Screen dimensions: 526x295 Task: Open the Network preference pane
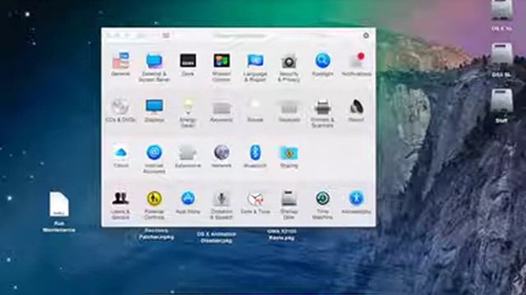(x=221, y=157)
